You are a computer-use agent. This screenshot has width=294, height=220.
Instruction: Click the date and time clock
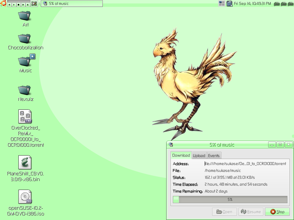252,3
